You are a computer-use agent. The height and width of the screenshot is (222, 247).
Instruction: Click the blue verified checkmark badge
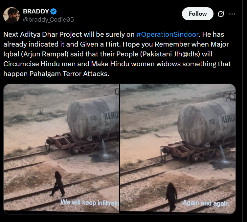click(54, 11)
